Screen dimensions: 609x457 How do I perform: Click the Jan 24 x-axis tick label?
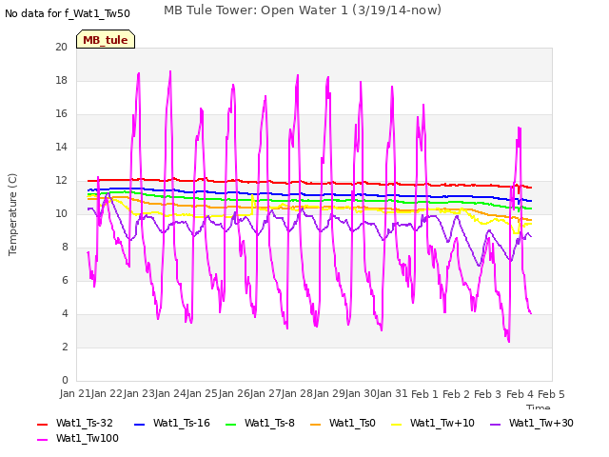point(170,393)
